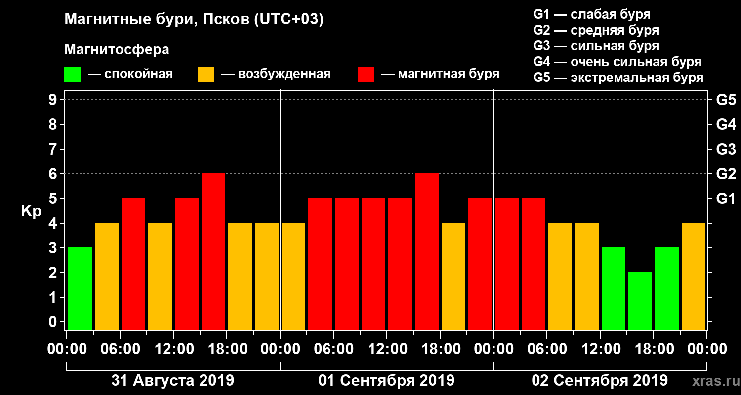Click the red магнитная буря legend swatch
The image size is (741, 395).
[366, 75]
